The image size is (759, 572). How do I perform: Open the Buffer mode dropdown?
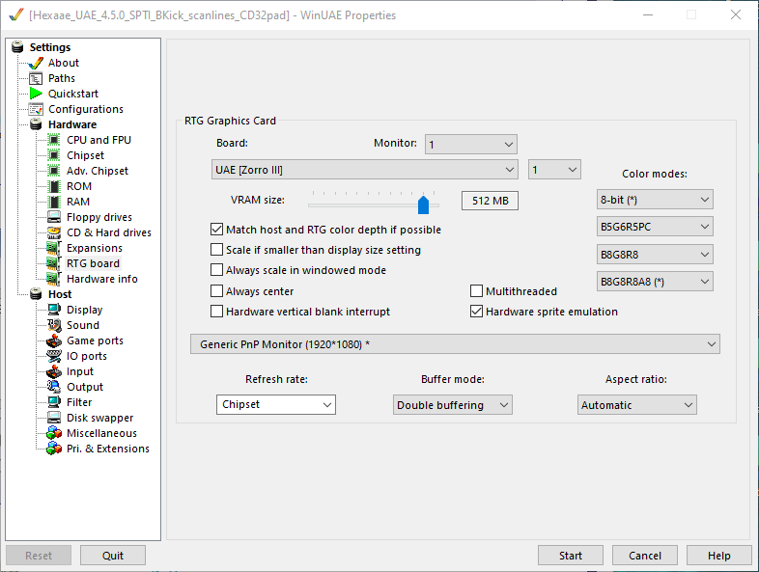(453, 405)
